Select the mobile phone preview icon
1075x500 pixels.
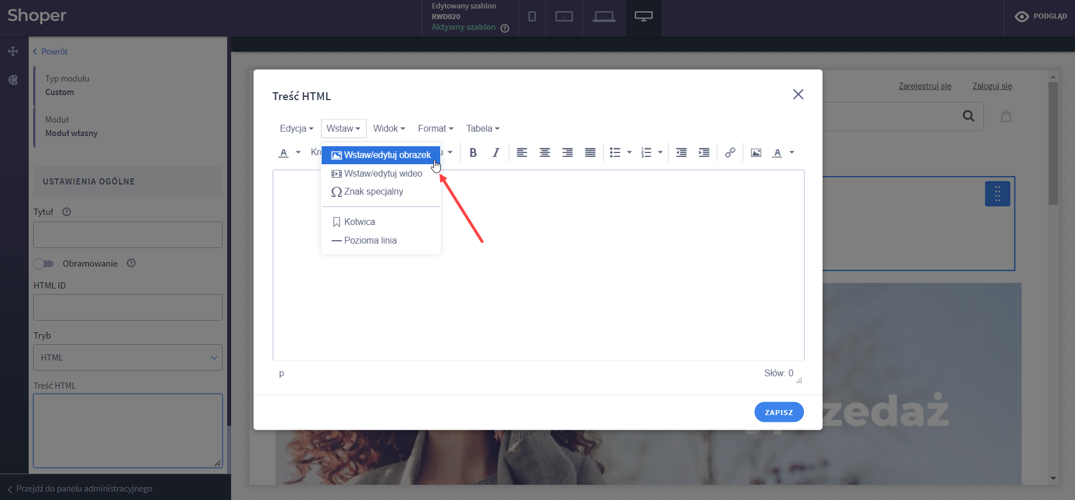coord(532,17)
